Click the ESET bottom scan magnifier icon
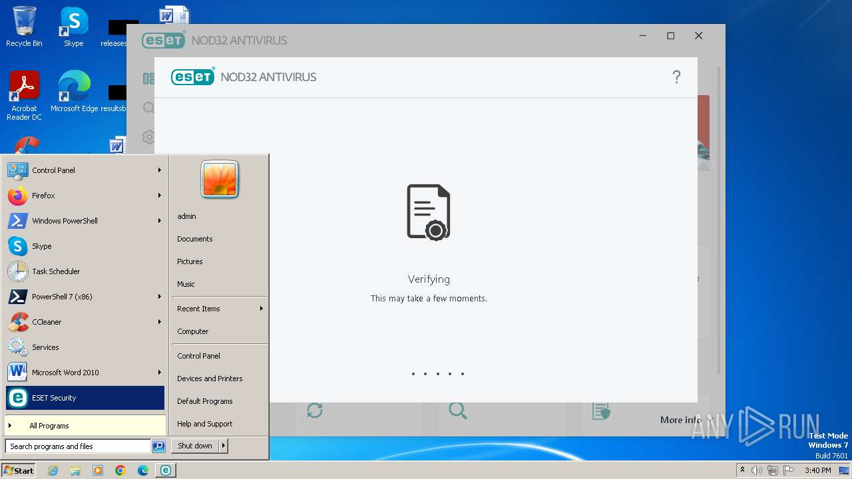 tap(458, 410)
